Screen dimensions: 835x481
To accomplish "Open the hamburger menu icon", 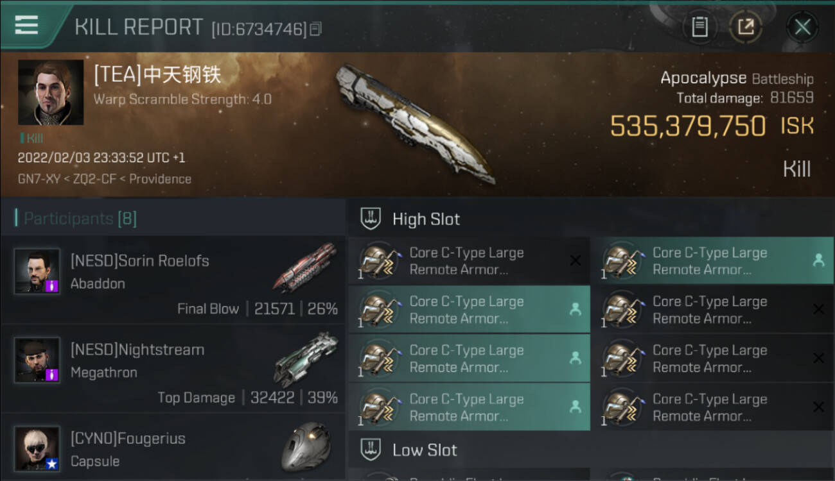I will (x=26, y=25).
